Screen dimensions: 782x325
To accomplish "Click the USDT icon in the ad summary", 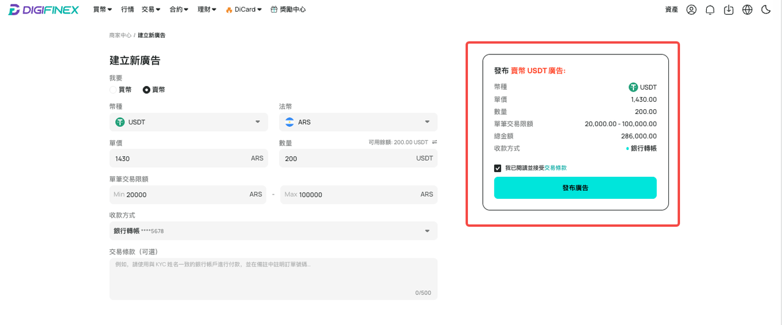I will click(x=633, y=87).
